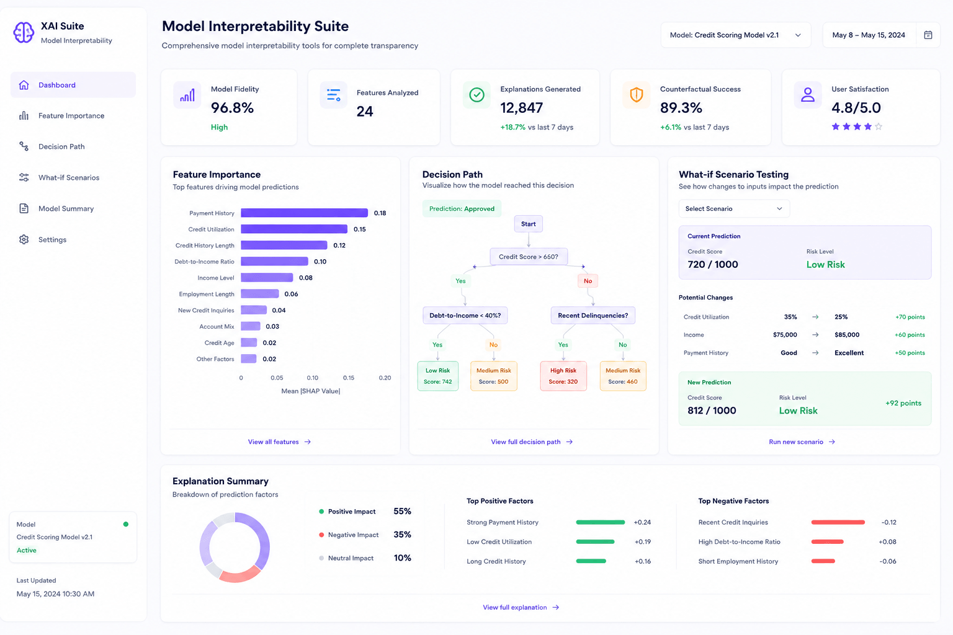This screenshot has height=635, width=953.
Task: Click the What-if Scenarios sliders icon
Action: [x=24, y=177]
